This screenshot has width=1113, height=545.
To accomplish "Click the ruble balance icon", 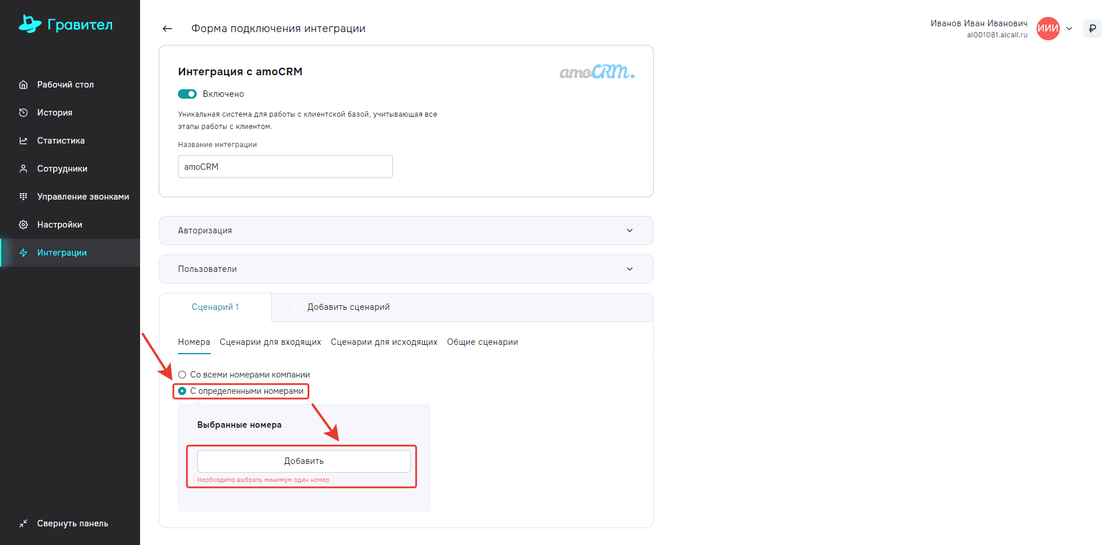I will (x=1092, y=29).
